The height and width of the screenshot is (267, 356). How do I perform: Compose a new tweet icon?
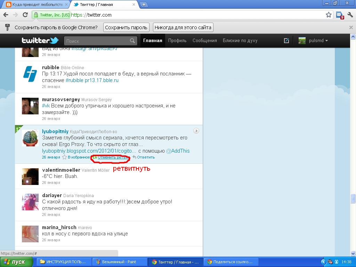[x=286, y=41]
